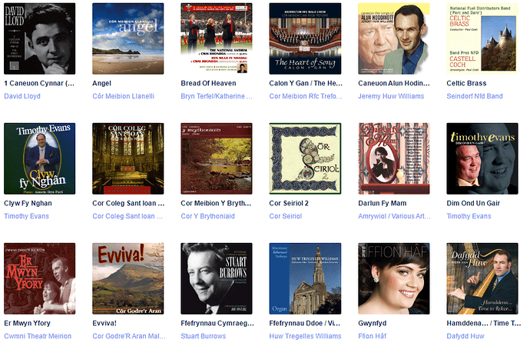Select the Evviva! album cover image

[x=128, y=278]
